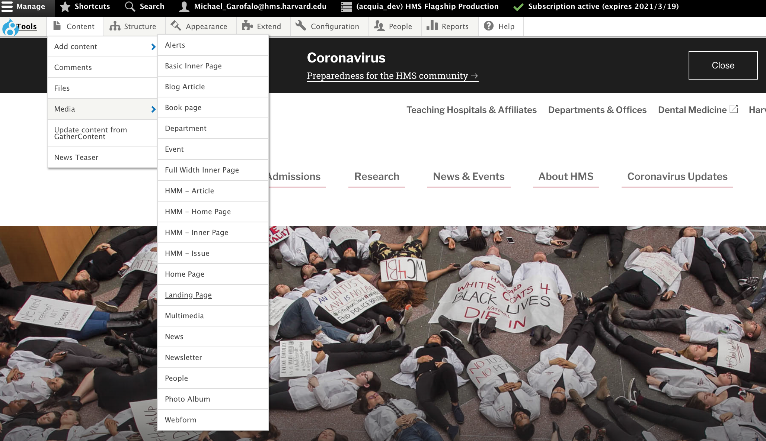
Task: Open the Tools toolbar link
Action: point(26,26)
